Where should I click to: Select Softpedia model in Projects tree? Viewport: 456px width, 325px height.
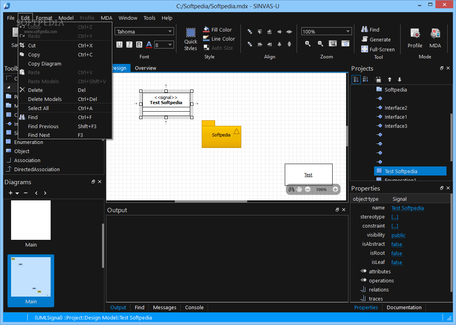pyautogui.click(x=395, y=90)
